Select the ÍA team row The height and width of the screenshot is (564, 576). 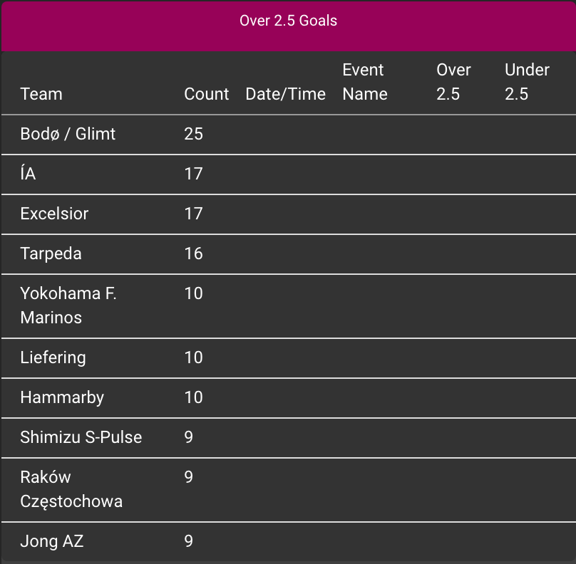(289, 174)
